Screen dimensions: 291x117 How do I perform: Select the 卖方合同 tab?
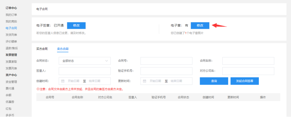pyautogui.click(x=63, y=49)
